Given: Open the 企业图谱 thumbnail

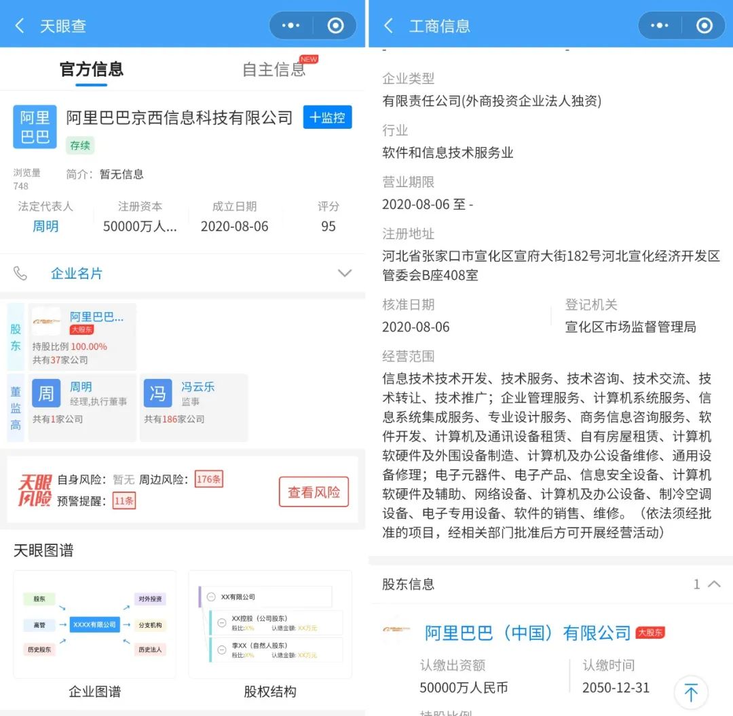Looking at the screenshot, I should click(95, 624).
